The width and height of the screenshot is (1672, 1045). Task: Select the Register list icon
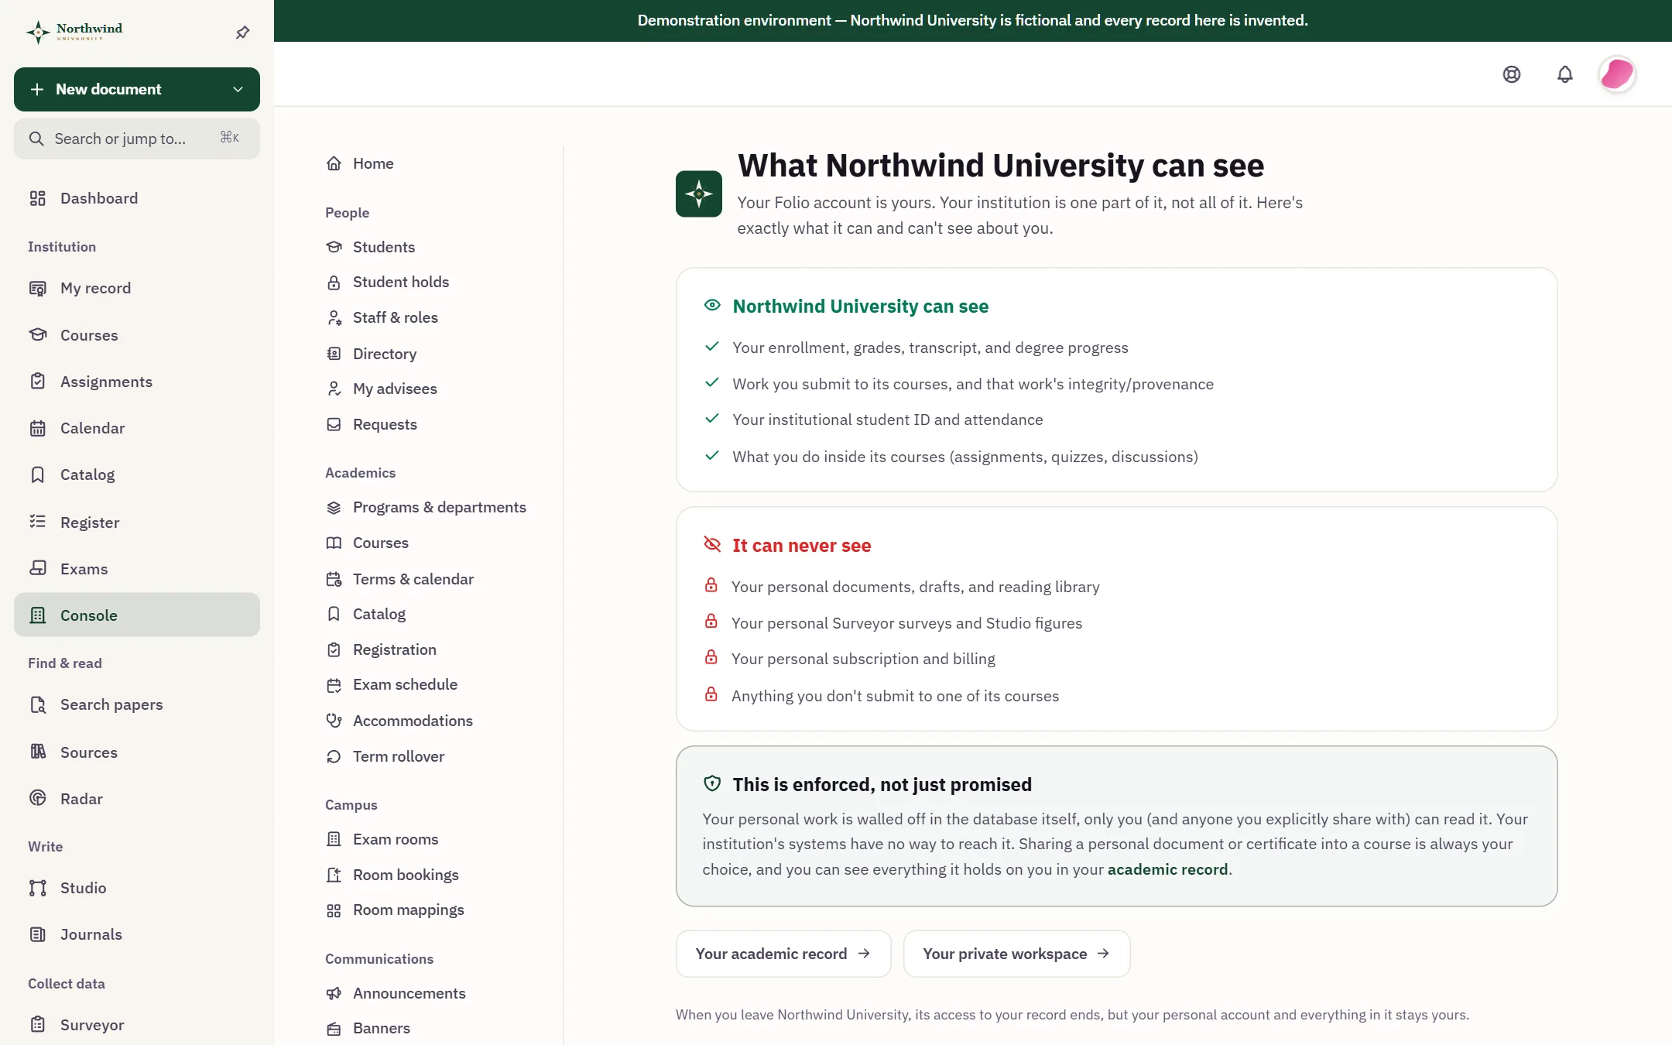click(38, 522)
